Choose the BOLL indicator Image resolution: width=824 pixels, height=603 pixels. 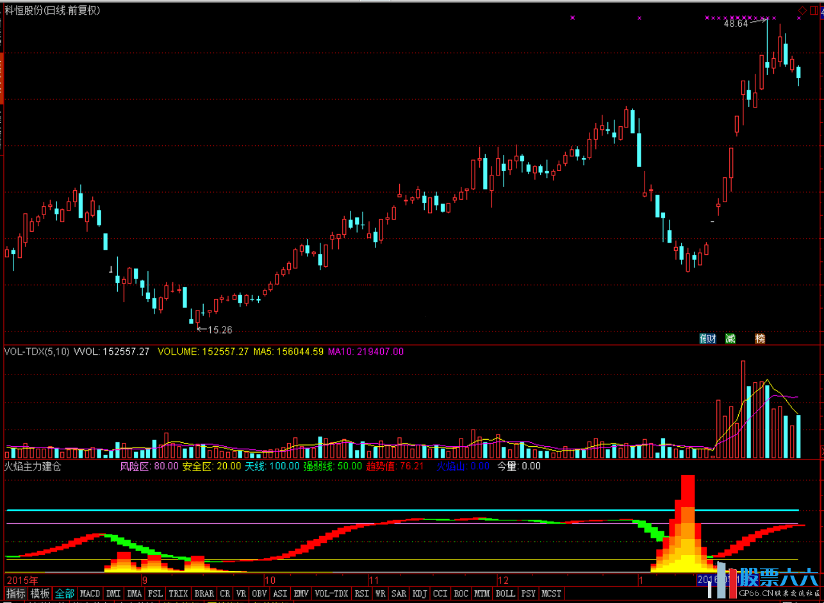(x=505, y=593)
